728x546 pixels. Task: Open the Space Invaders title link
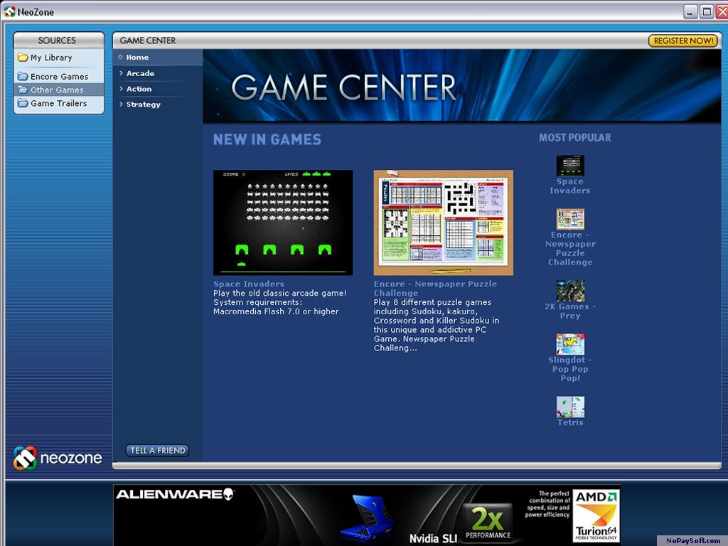coord(248,284)
